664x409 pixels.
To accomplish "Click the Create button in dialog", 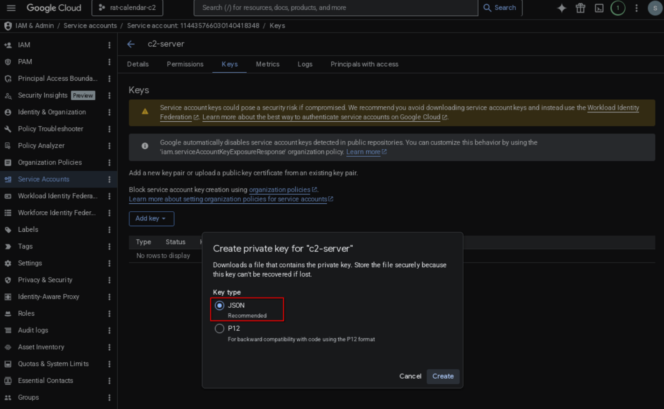I will pos(443,376).
